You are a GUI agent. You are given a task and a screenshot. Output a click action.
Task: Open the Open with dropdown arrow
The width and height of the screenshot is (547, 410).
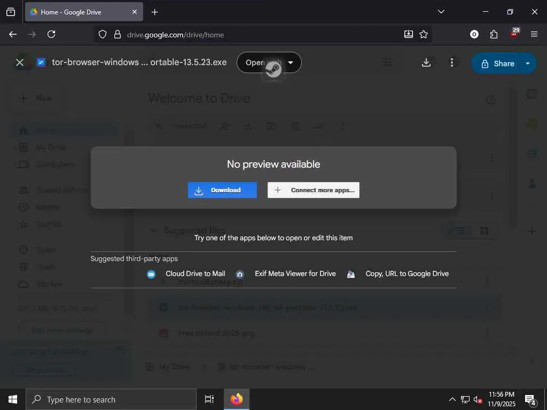coord(290,63)
